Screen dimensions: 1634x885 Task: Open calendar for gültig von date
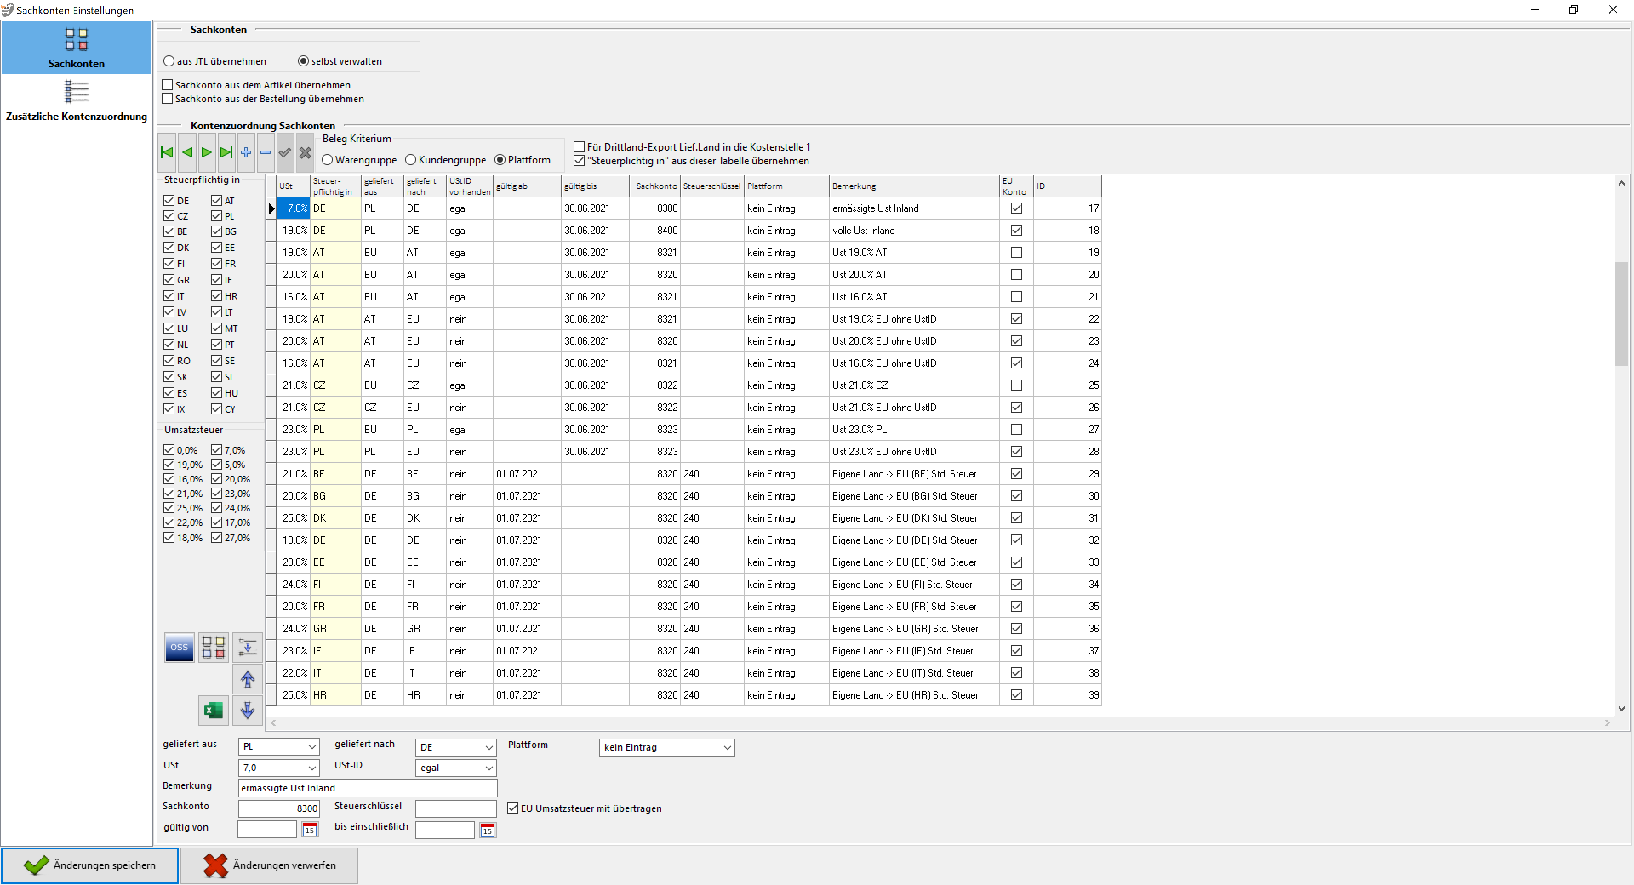[x=309, y=830]
